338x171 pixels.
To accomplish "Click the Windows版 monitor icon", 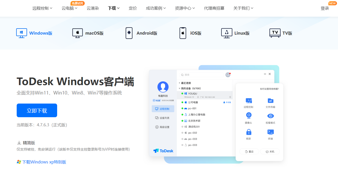I will [21, 33].
